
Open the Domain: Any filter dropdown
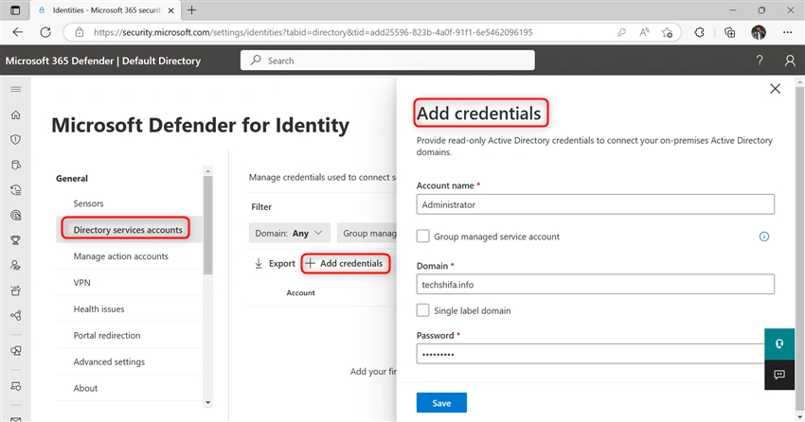[x=289, y=233]
